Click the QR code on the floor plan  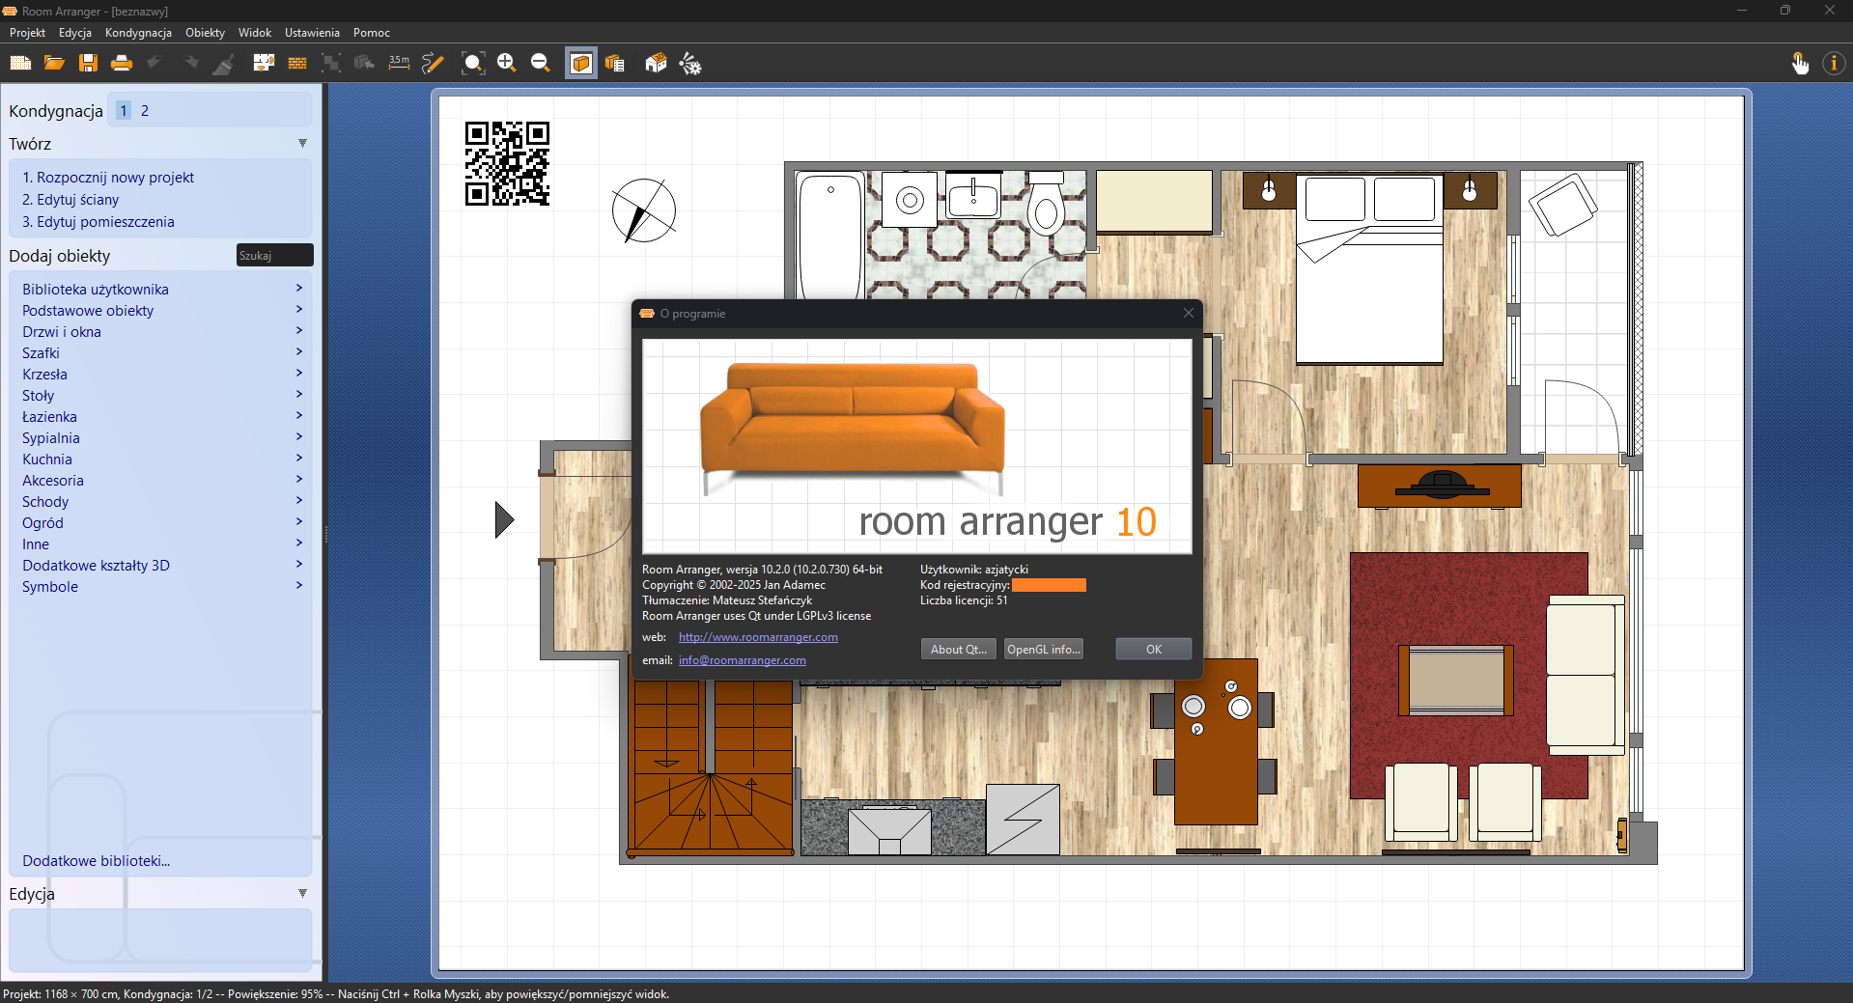(x=507, y=163)
